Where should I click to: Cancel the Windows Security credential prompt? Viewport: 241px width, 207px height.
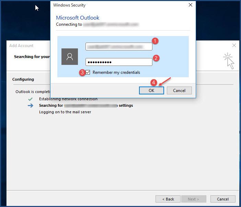179,90
